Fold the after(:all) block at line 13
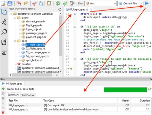Screen dimensions: 152x115 [75, 14]
